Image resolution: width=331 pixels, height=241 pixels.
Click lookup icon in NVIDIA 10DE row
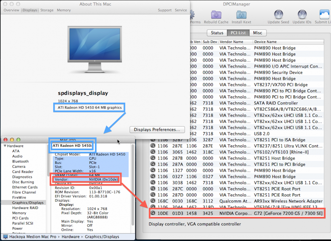153,213
